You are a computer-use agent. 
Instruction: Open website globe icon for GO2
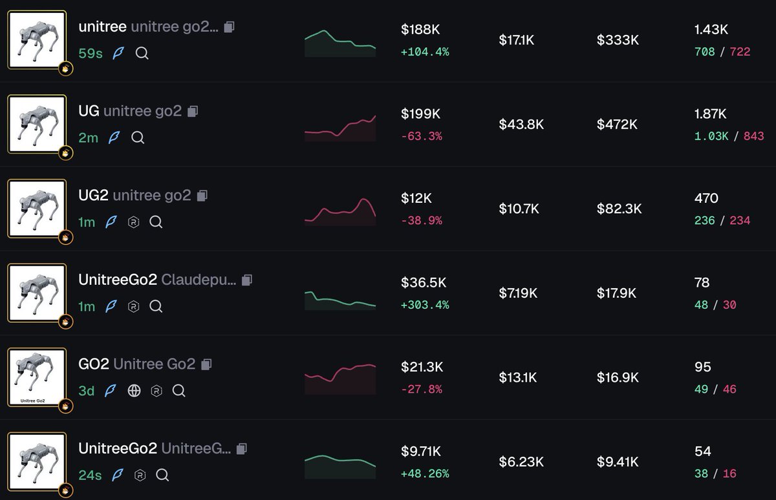coord(134,391)
